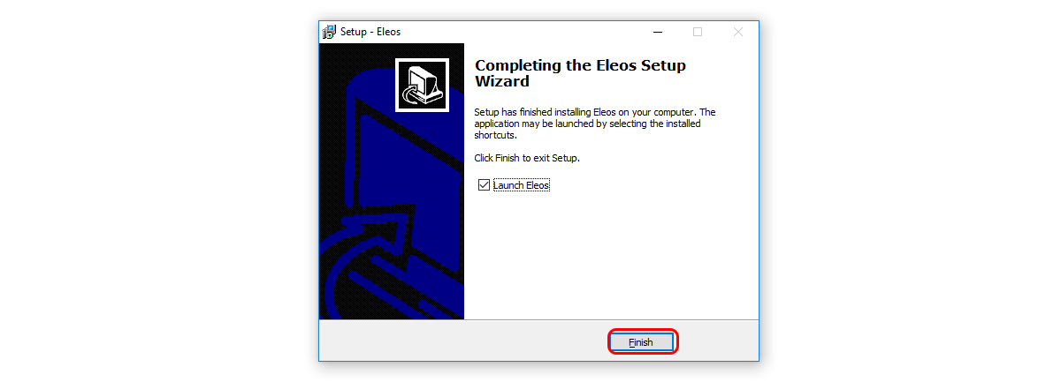
Task: Click the "Setup has finished installing Eleos" paragraph
Action: (x=595, y=124)
